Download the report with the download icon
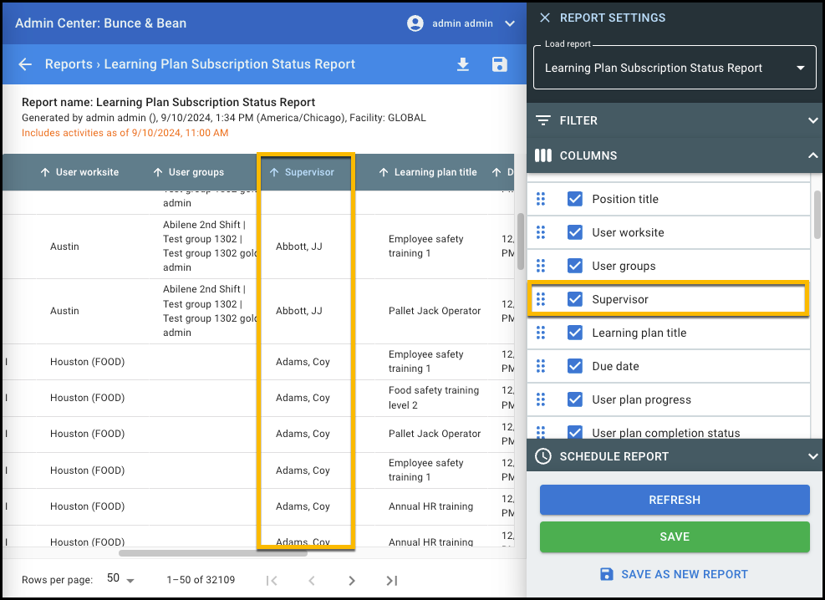The width and height of the screenshot is (825, 600). click(x=462, y=64)
